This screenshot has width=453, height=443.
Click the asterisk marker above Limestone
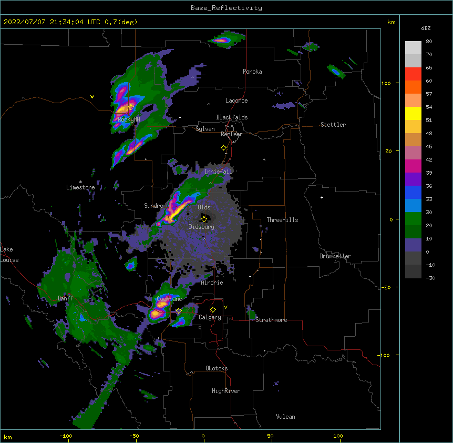[80, 182]
